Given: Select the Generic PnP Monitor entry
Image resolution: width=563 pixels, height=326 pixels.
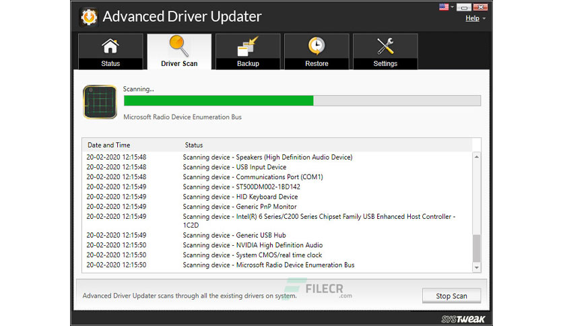Looking at the screenshot, I should click(x=277, y=206).
